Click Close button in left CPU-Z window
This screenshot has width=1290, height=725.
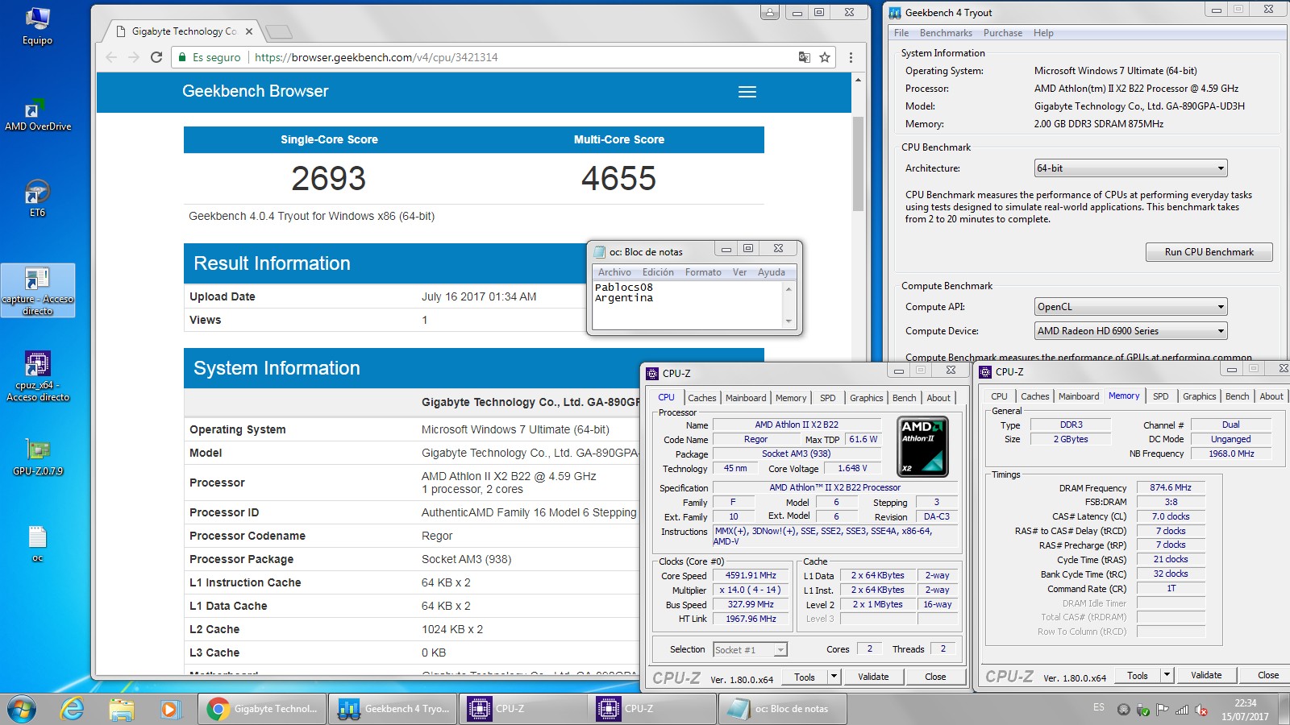(935, 677)
